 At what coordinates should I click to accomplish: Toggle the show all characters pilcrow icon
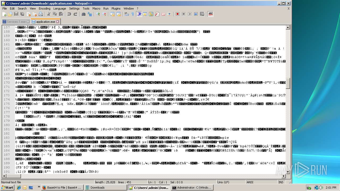pyautogui.click(x=133, y=14)
